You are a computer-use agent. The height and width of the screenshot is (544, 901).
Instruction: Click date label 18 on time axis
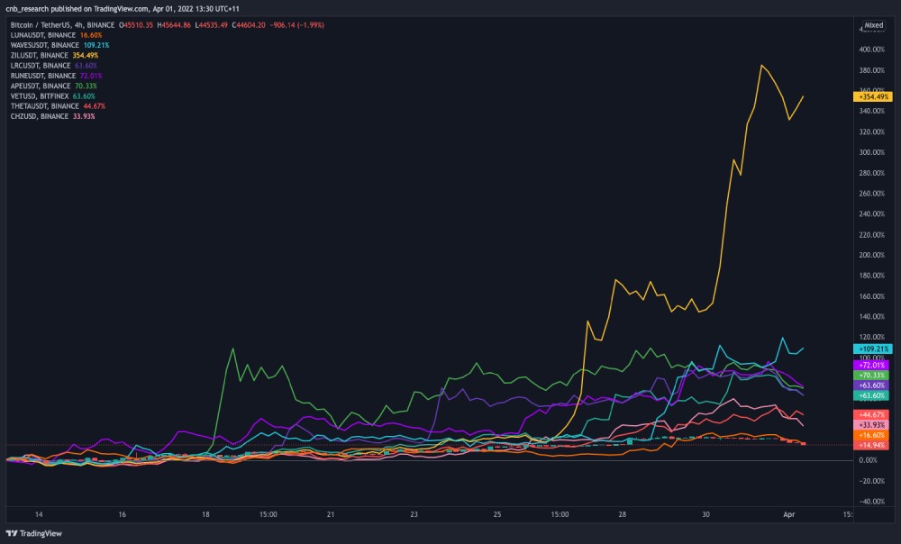(205, 514)
